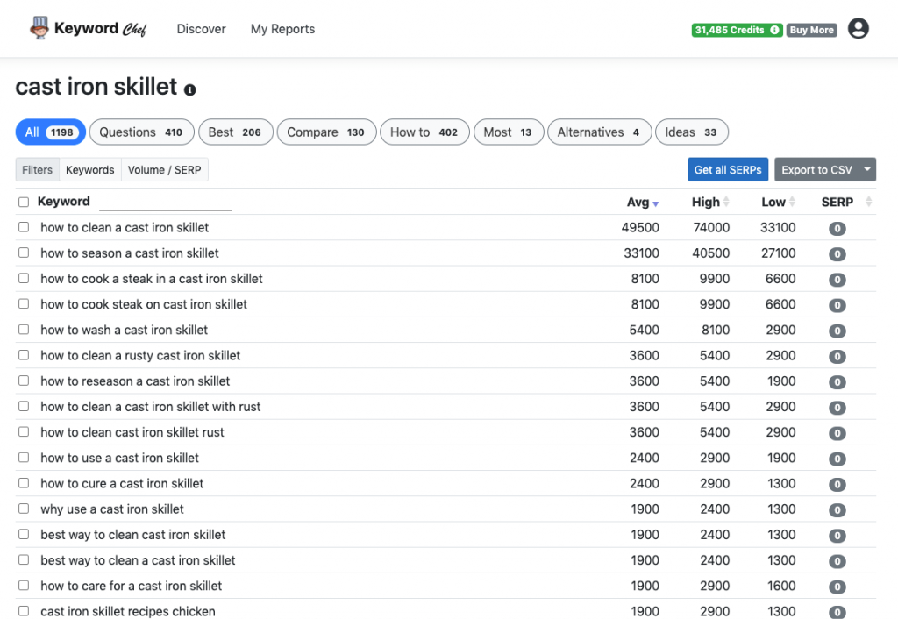The image size is (898, 619).
Task: Open the user account profile icon
Action: point(859,29)
